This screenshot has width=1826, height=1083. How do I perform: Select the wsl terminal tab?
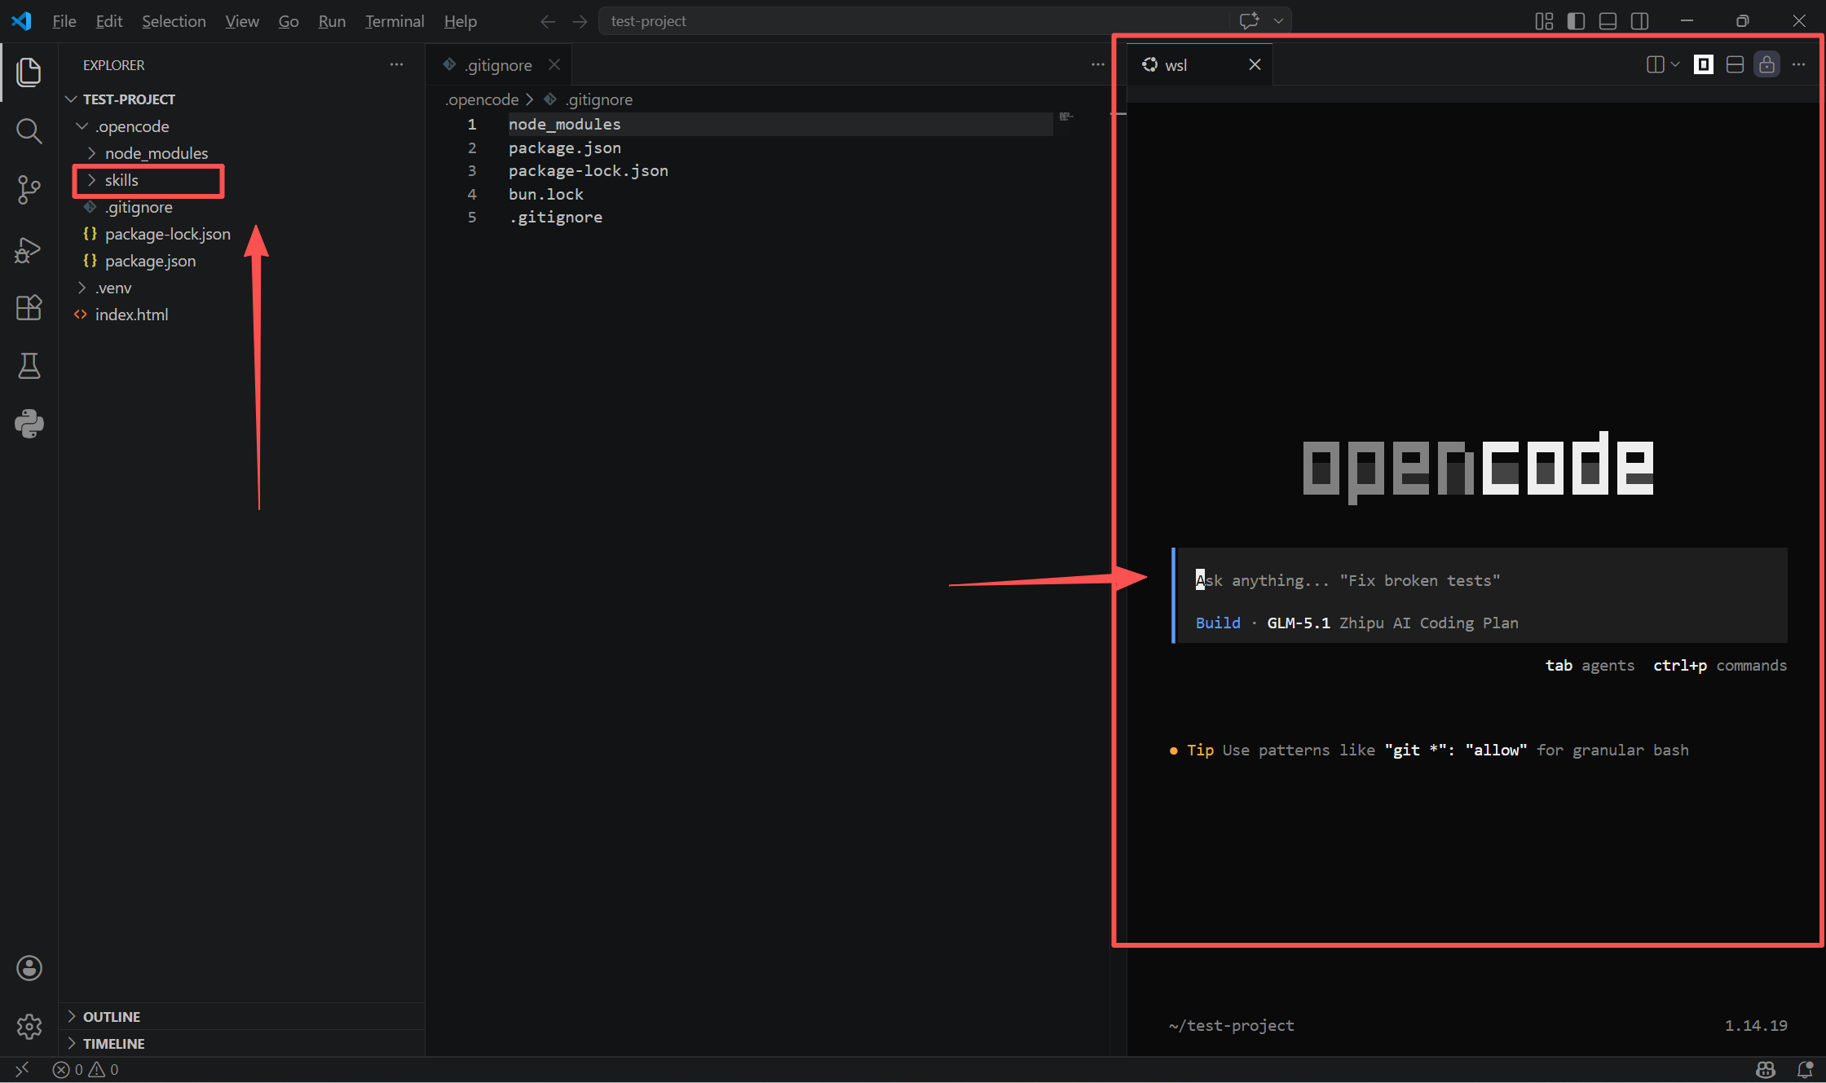pyautogui.click(x=1198, y=64)
